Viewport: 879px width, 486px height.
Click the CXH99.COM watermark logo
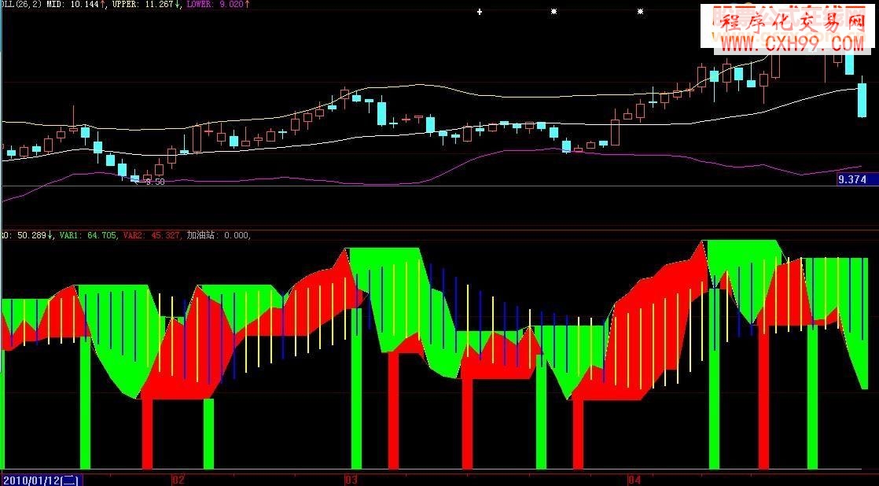790,31
